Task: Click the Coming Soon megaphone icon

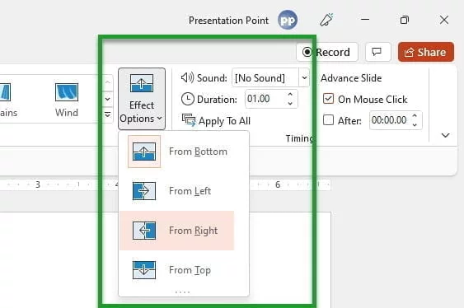Action: pyautogui.click(x=326, y=20)
